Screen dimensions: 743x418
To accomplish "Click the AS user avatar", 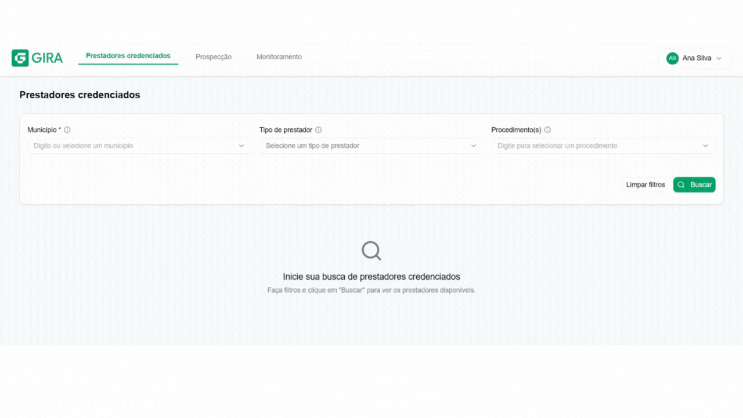I will click(672, 58).
